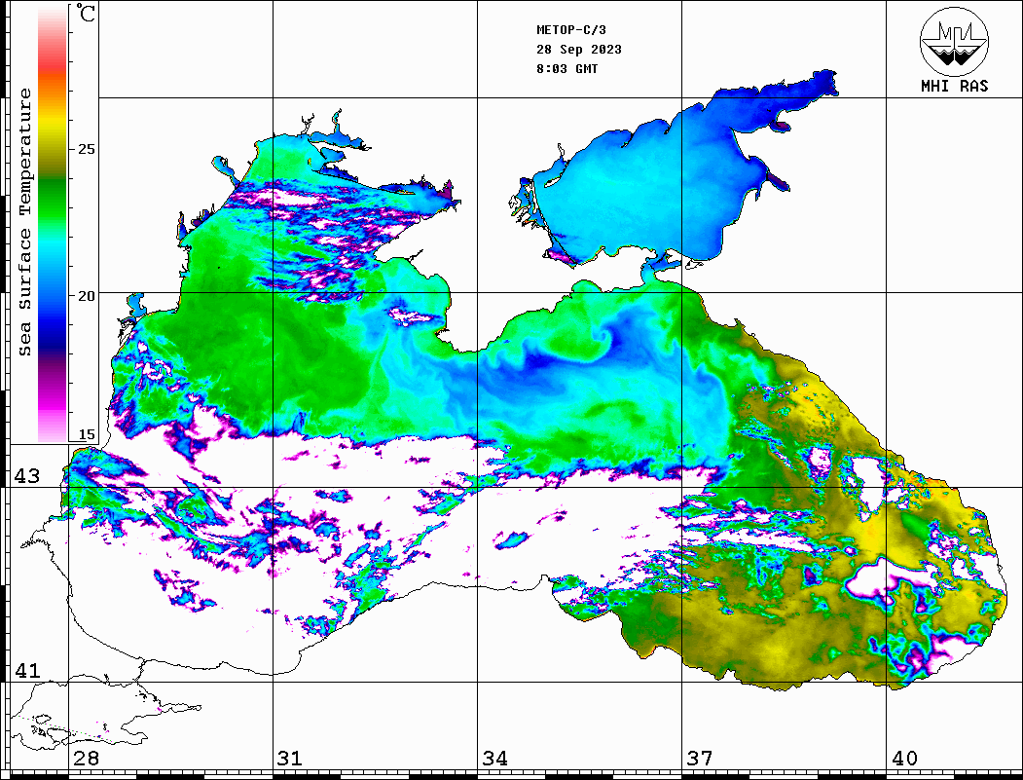Viewport: 1023px width, 780px height.
Task: Click the 20 tick label on the color scale
Action: coord(86,296)
